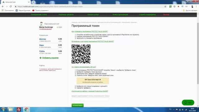Click the Action Center flag tray icon
199x112 pixels.
pyautogui.click(x=177, y=110)
